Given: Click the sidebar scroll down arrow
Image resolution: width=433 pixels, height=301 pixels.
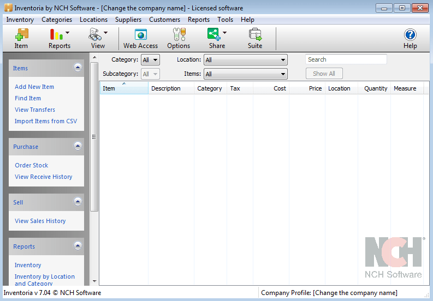Looking at the screenshot, I should coord(94,281).
